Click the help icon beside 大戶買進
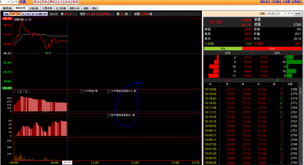 pyautogui.click(x=81, y=91)
